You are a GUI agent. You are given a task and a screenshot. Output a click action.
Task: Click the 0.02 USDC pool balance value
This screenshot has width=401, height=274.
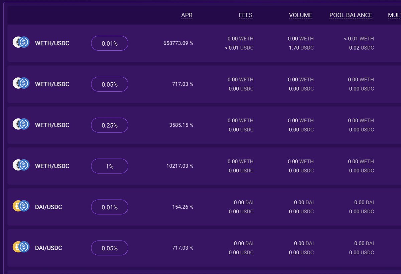point(362,48)
